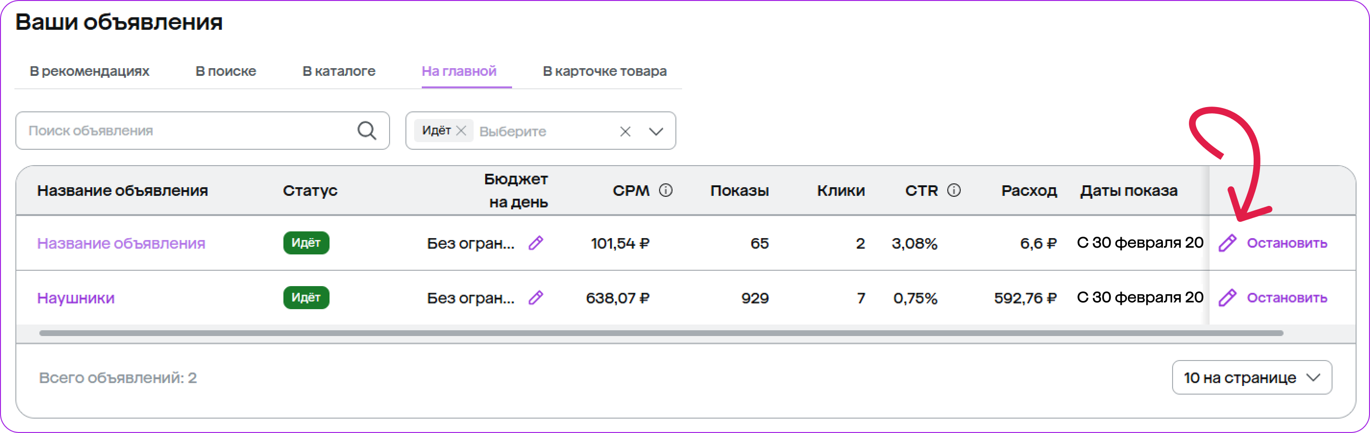
Task: Select the На главной tab
Action: pyautogui.click(x=459, y=71)
